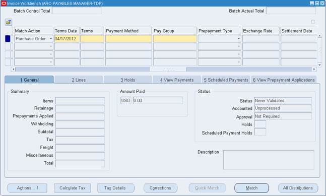Click the All Distributions button
The image size is (326, 196).
[298, 188]
